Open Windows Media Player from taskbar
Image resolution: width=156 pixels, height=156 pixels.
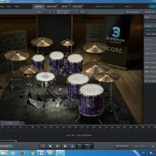pyautogui.click(x=13, y=153)
